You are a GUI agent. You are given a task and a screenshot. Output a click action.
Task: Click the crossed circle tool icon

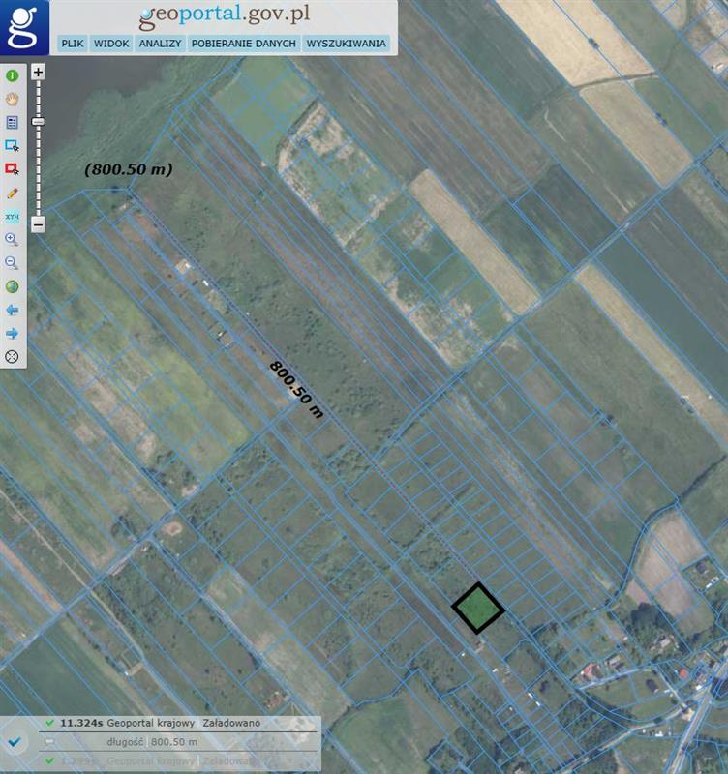click(x=13, y=356)
